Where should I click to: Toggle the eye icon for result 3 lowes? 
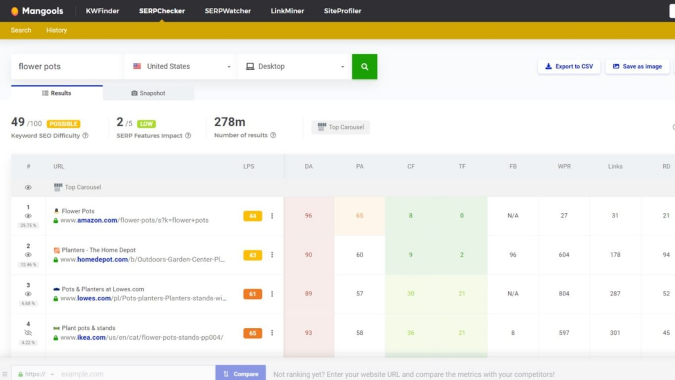(28, 294)
